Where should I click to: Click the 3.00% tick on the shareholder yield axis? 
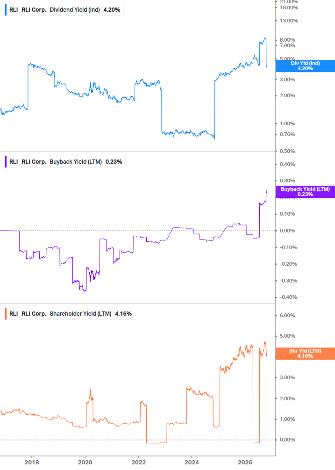click(287, 378)
